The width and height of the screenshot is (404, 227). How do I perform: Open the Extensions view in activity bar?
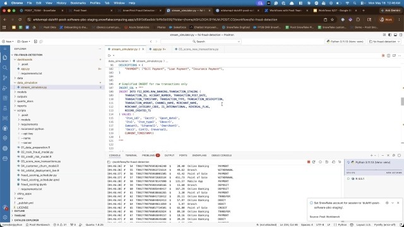[x=5, y=98]
